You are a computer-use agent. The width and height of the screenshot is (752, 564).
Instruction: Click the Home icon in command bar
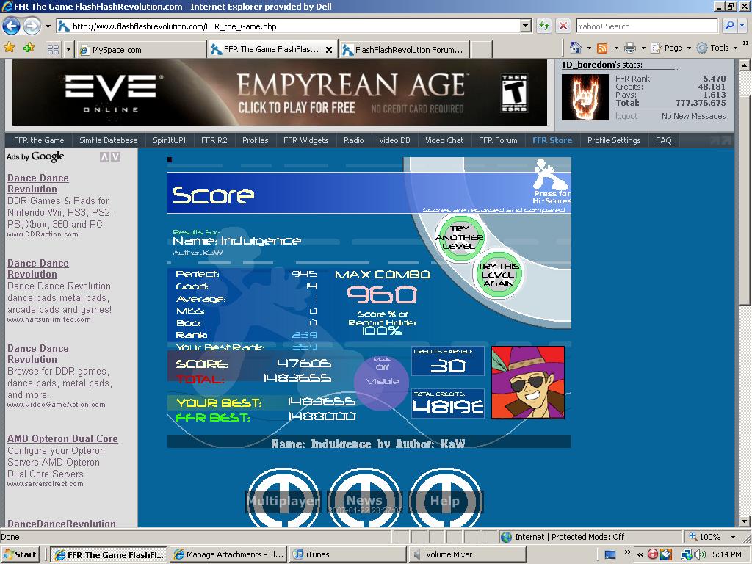pos(576,48)
